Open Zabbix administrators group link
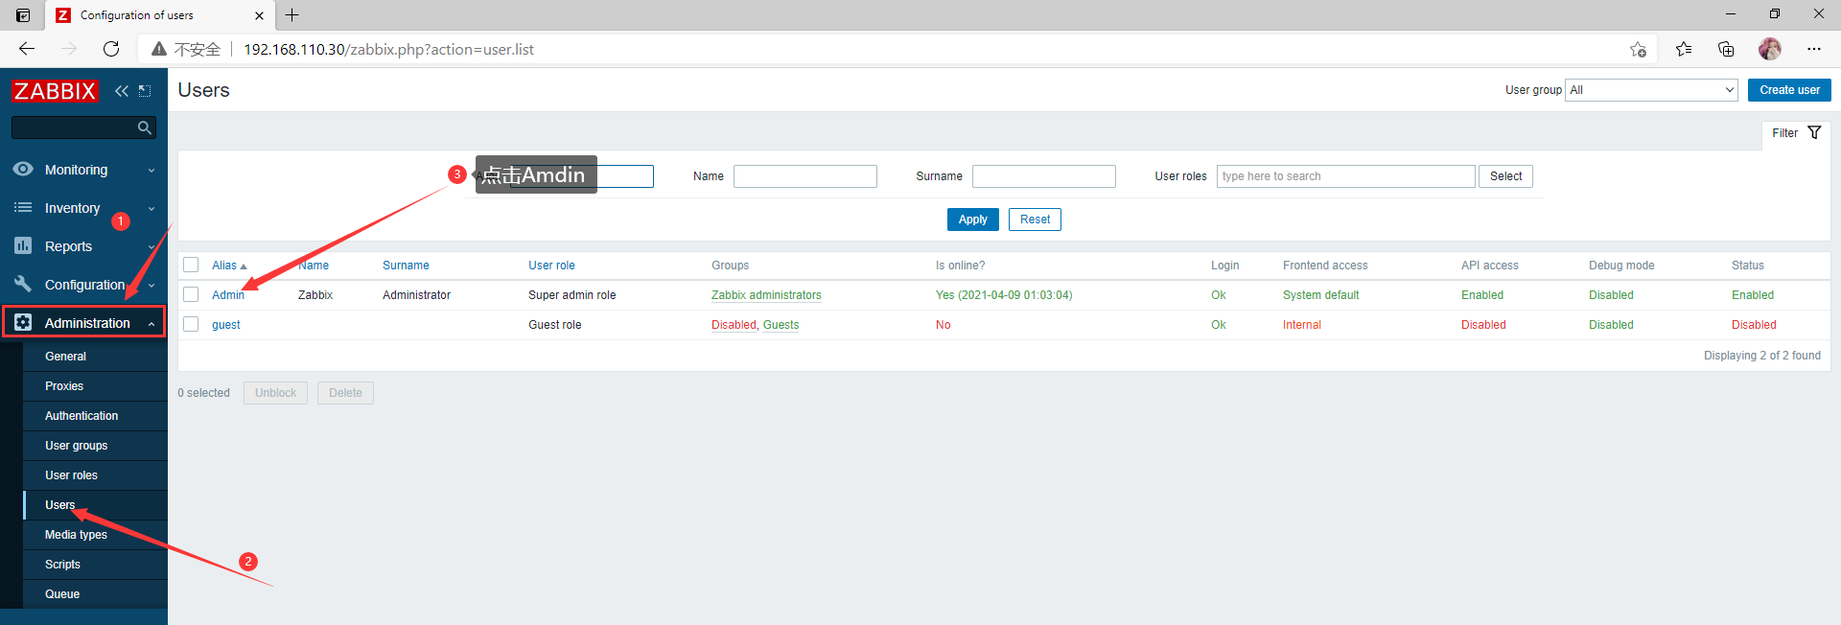 766,295
